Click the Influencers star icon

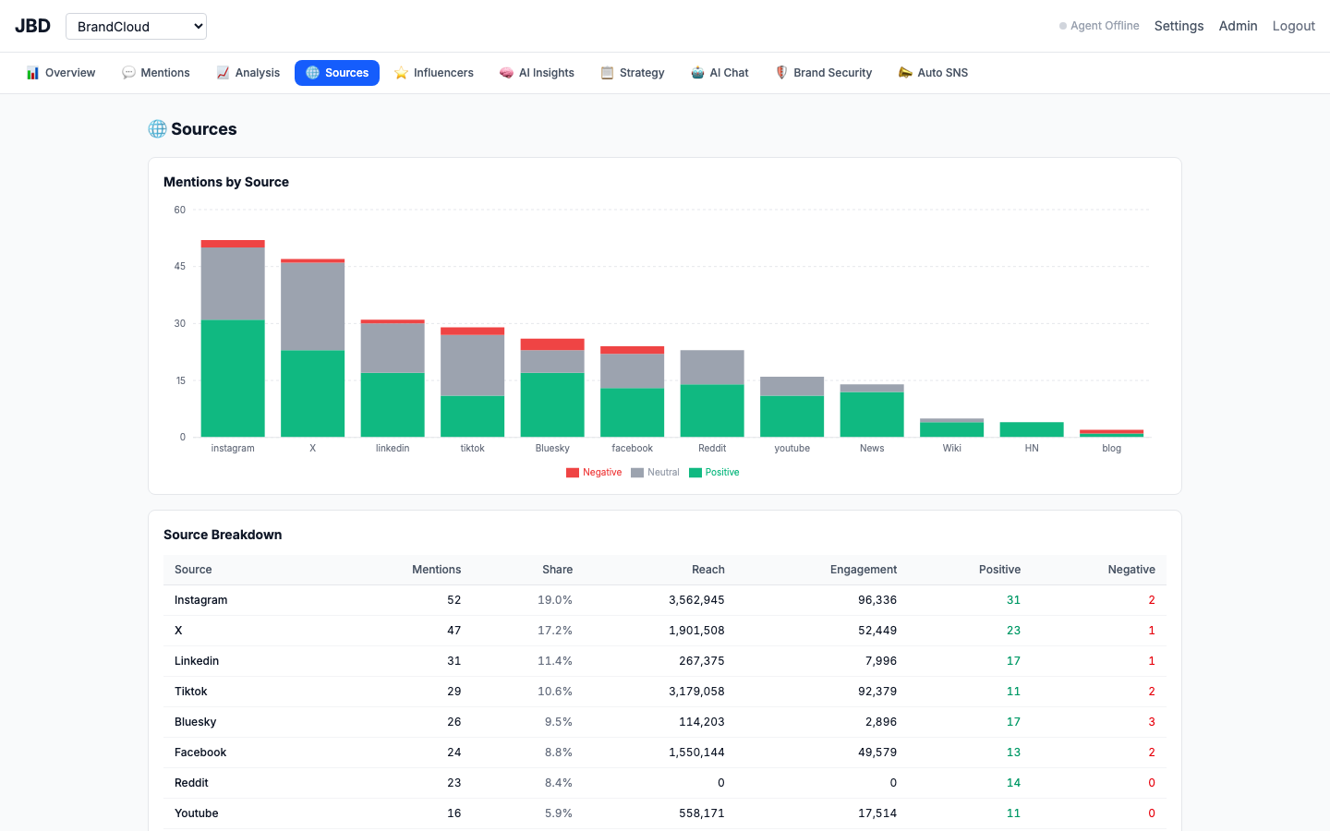[x=401, y=73]
